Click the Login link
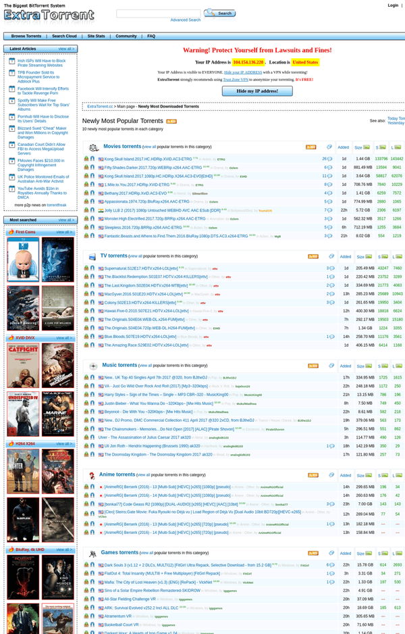Screen dimensions: 405x634 [393, 5]
